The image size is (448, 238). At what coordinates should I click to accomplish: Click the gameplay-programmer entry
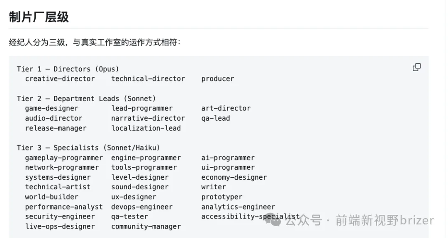point(64,158)
